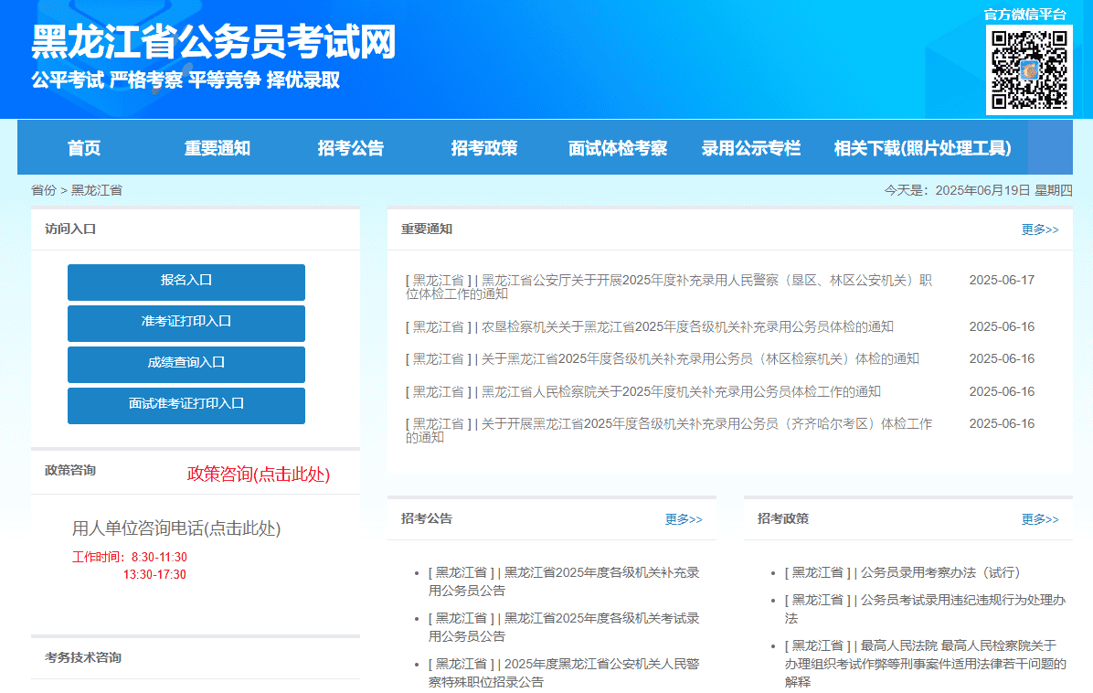Open 招考公告 in the navigation bar

[x=351, y=148]
